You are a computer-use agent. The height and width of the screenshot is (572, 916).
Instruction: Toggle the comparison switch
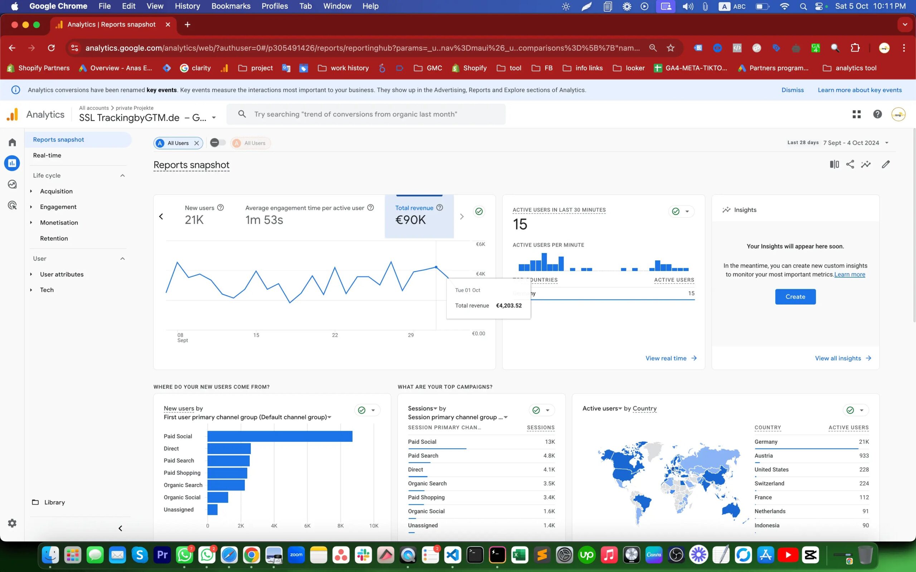pyautogui.click(x=218, y=143)
